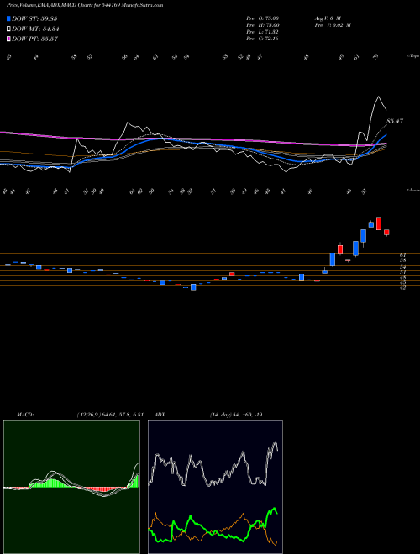Viewport: 420px width, 554px height.
Task: Click the 85.47 price label near the EMA lines
Action: tap(395, 121)
